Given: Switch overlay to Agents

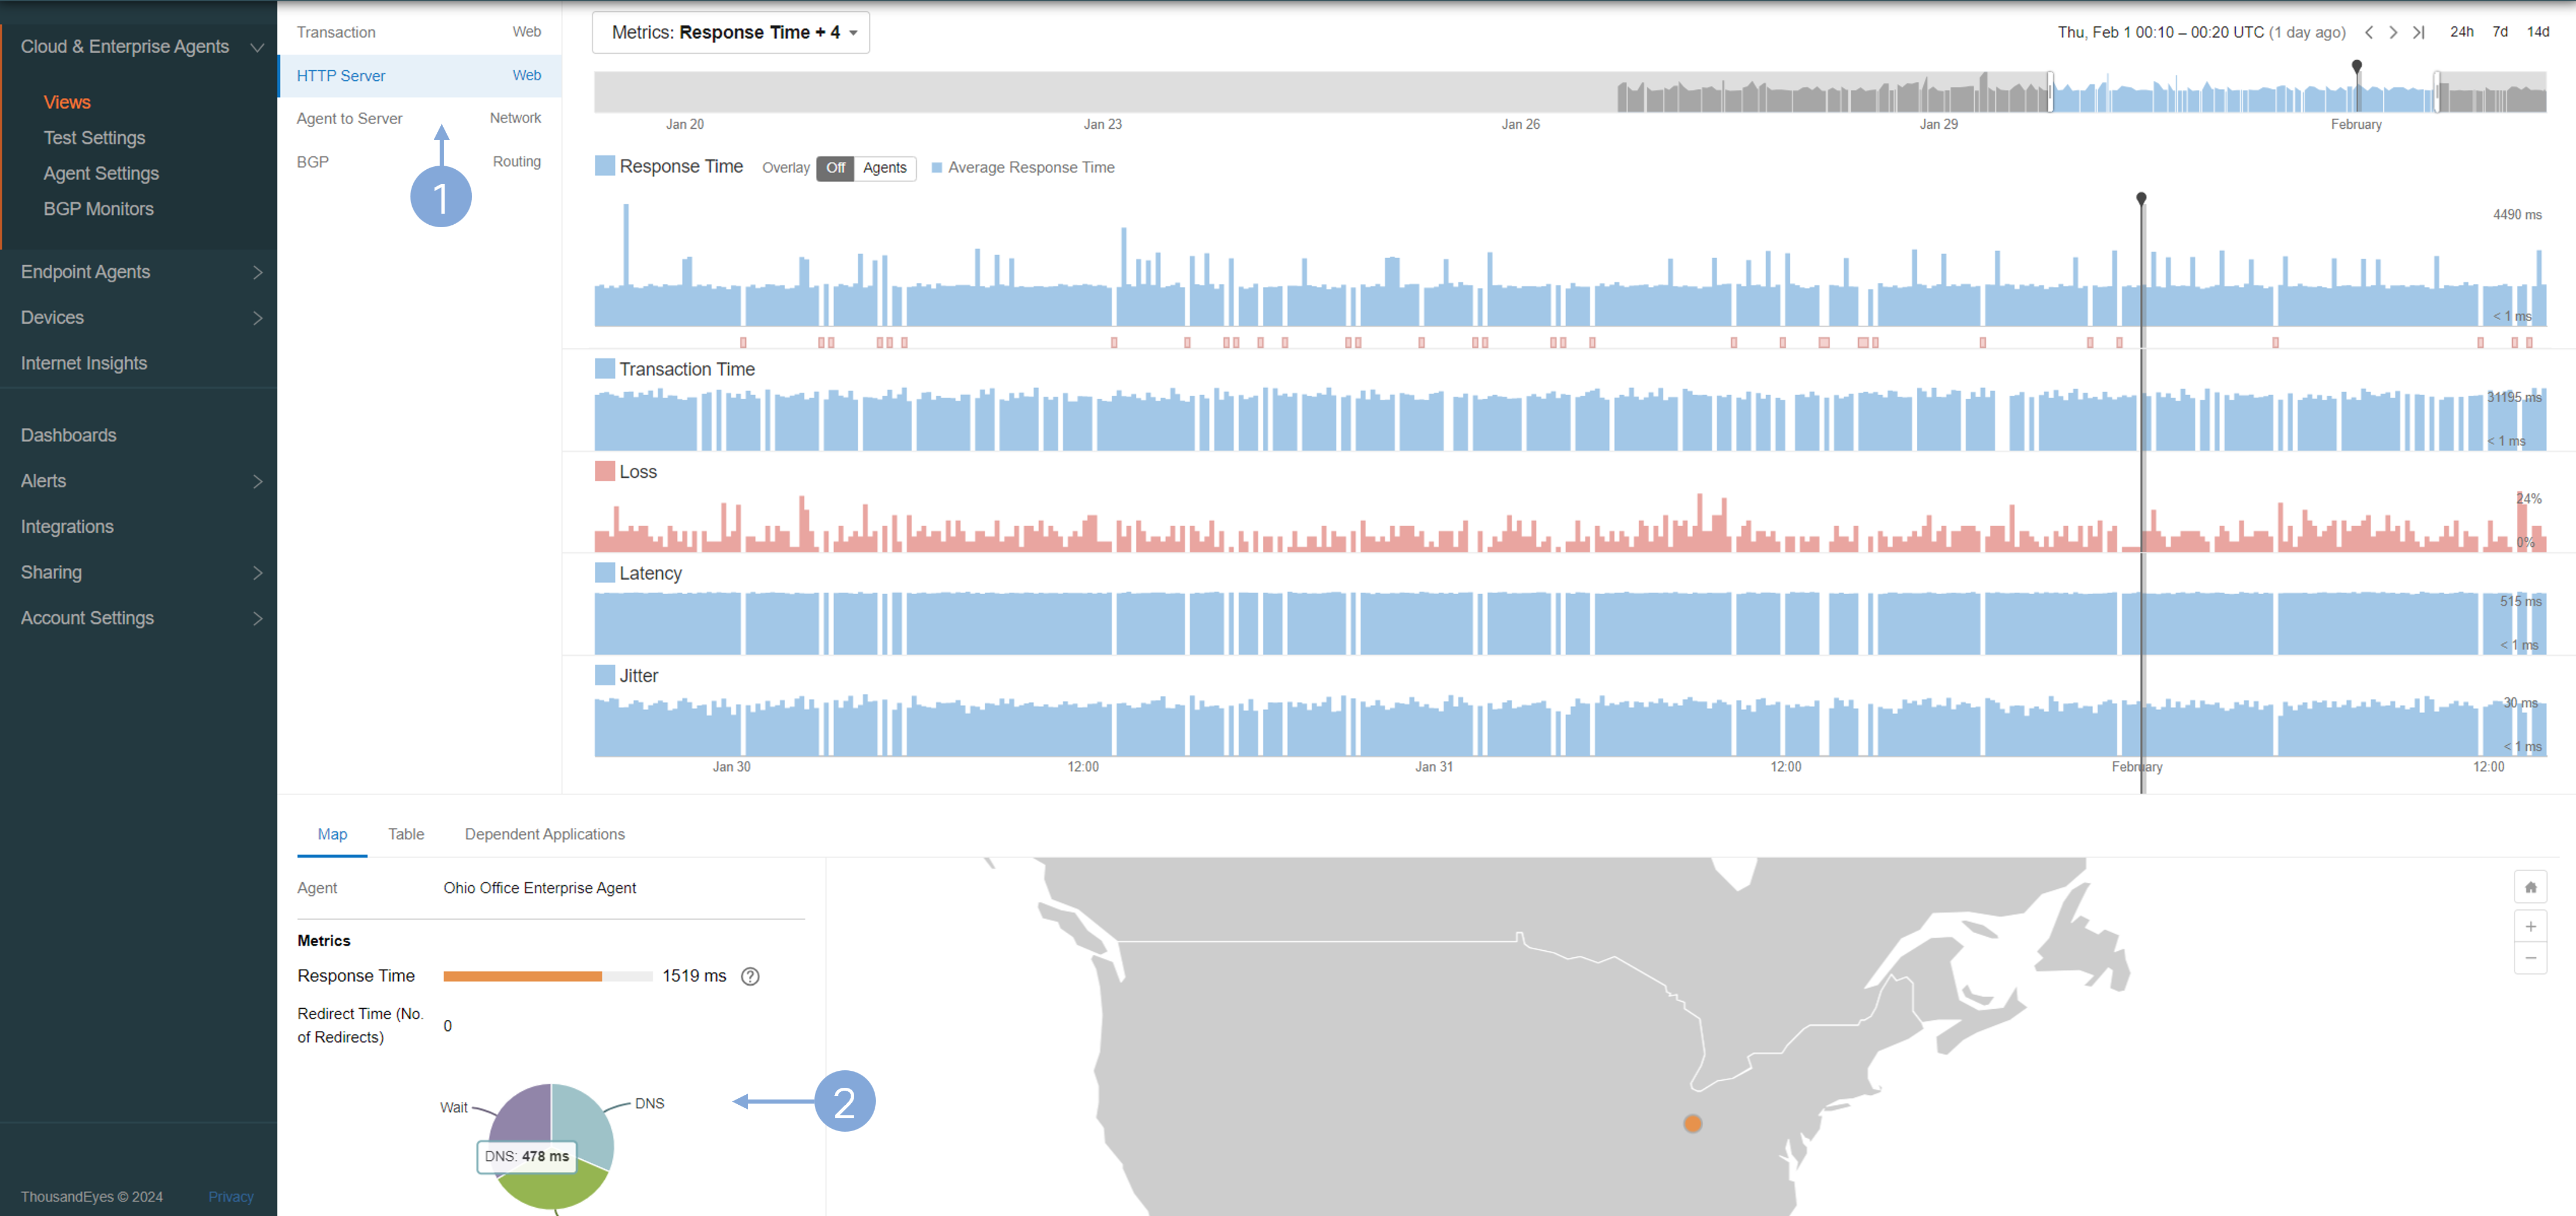Looking at the screenshot, I should pyautogui.click(x=884, y=168).
